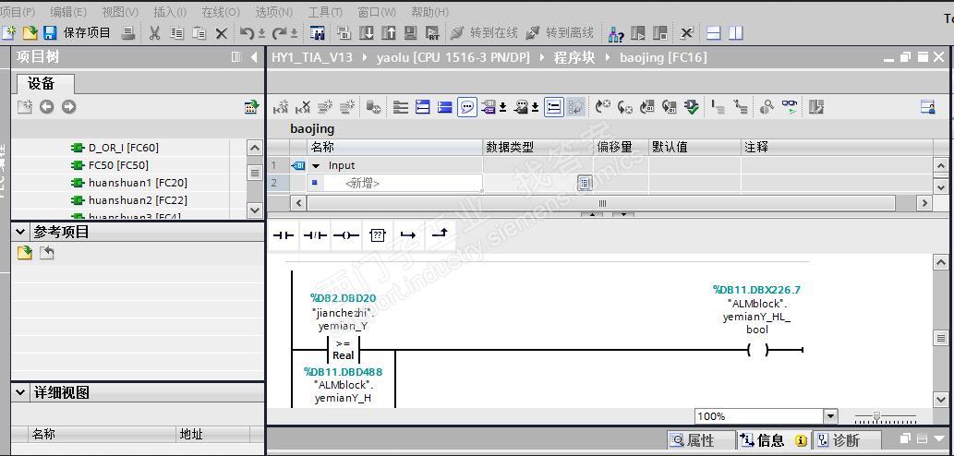Image resolution: width=954 pixels, height=456 pixels.
Task: Click the Open project icon
Action: [x=30, y=33]
